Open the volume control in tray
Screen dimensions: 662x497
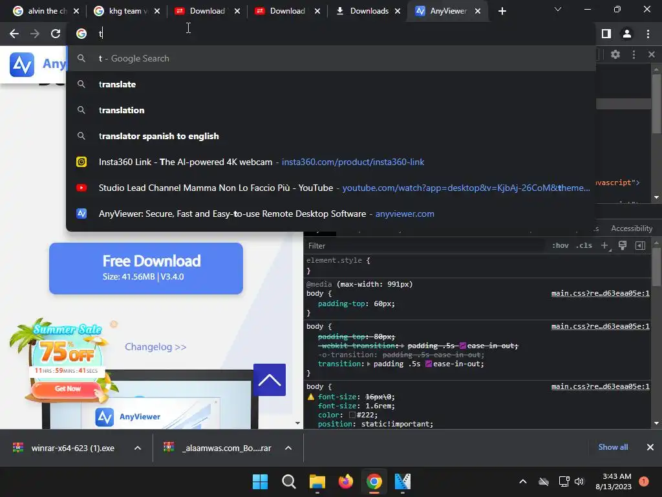coord(579,481)
